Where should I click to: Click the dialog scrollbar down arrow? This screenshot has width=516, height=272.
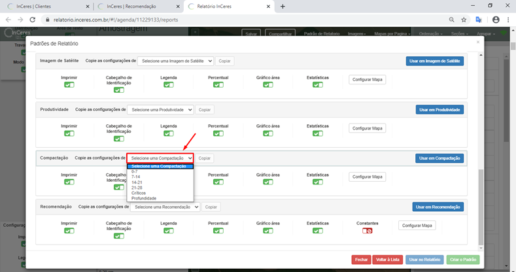481,248
